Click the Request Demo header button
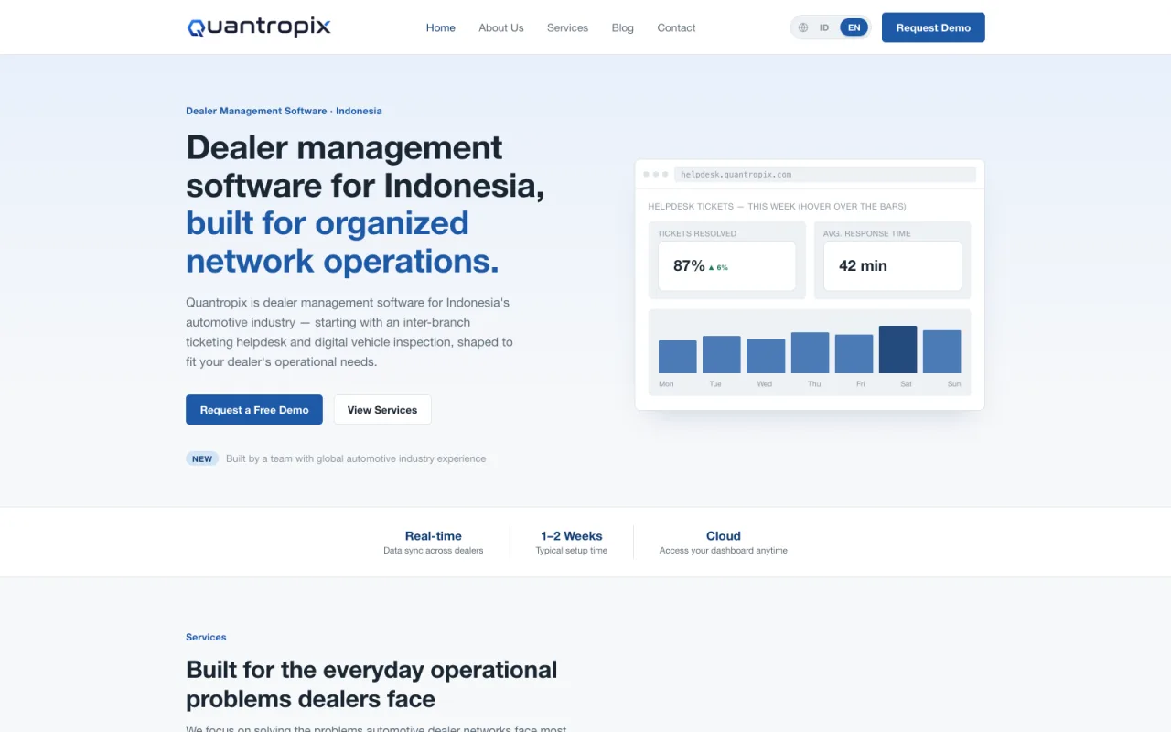Screen dimensions: 1171x732 (933, 27)
